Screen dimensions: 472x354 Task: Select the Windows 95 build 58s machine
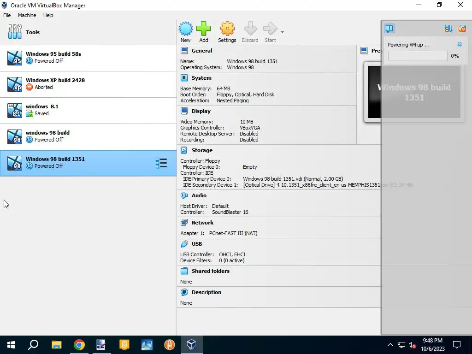pyautogui.click(x=88, y=58)
